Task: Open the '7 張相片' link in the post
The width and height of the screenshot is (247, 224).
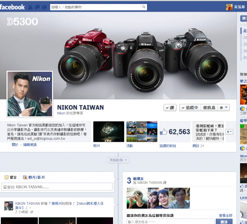Action: pyautogui.click(x=55, y=204)
